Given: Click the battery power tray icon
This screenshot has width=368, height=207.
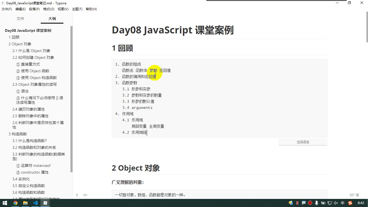Looking at the screenshot, I should tap(323, 203).
